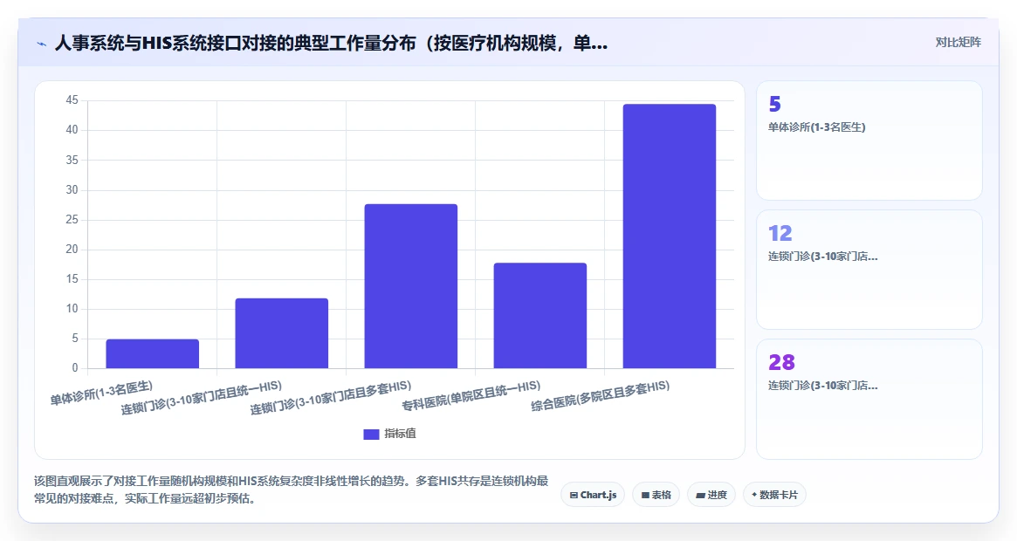Click the axis label 专科医院(单院区且统一HIS)
This screenshot has width=1017, height=541.
tap(471, 395)
